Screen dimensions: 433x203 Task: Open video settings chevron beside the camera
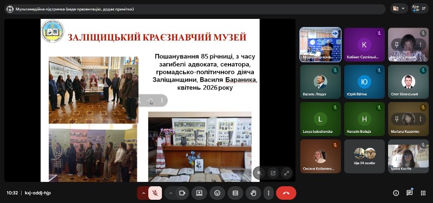click(170, 193)
